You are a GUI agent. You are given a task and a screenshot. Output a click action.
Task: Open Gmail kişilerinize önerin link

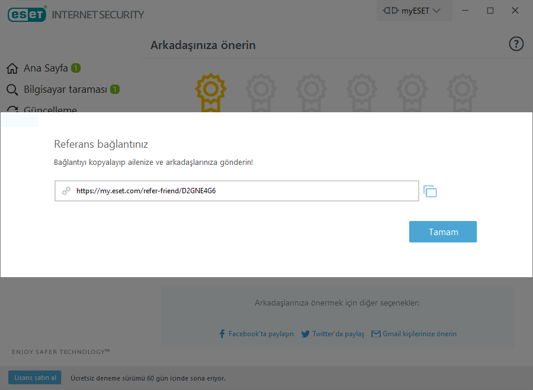[x=419, y=334]
